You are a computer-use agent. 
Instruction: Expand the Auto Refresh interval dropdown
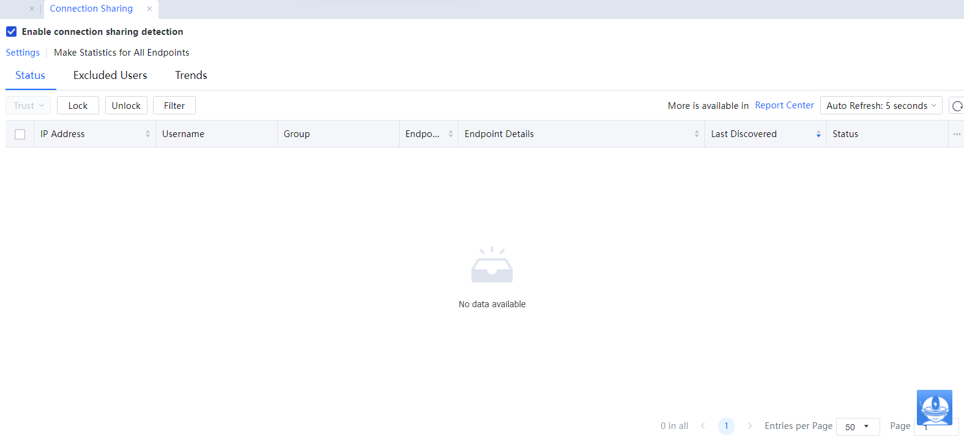[880, 106]
